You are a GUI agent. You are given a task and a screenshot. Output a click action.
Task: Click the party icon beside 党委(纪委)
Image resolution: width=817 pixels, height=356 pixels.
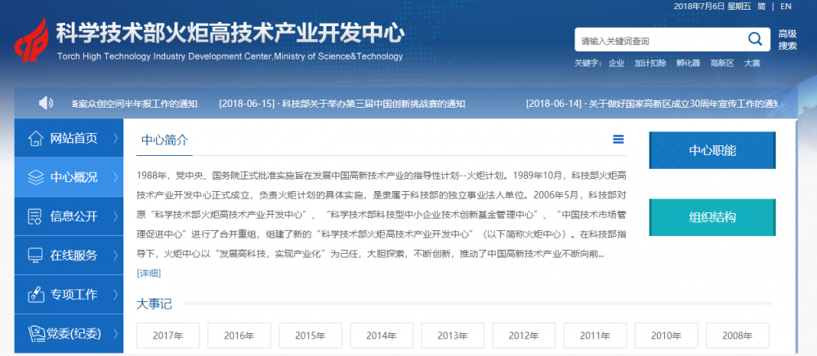click(x=35, y=333)
